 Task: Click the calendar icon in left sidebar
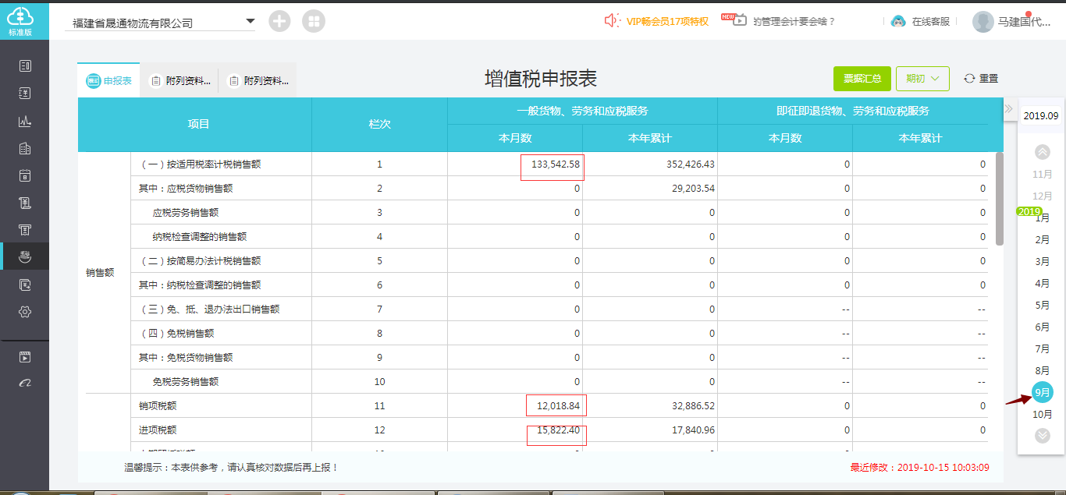25,175
